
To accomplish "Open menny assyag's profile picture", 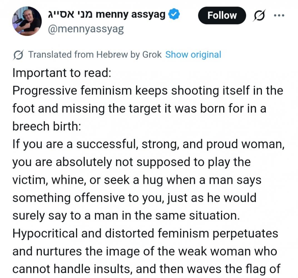I will (27, 21).
